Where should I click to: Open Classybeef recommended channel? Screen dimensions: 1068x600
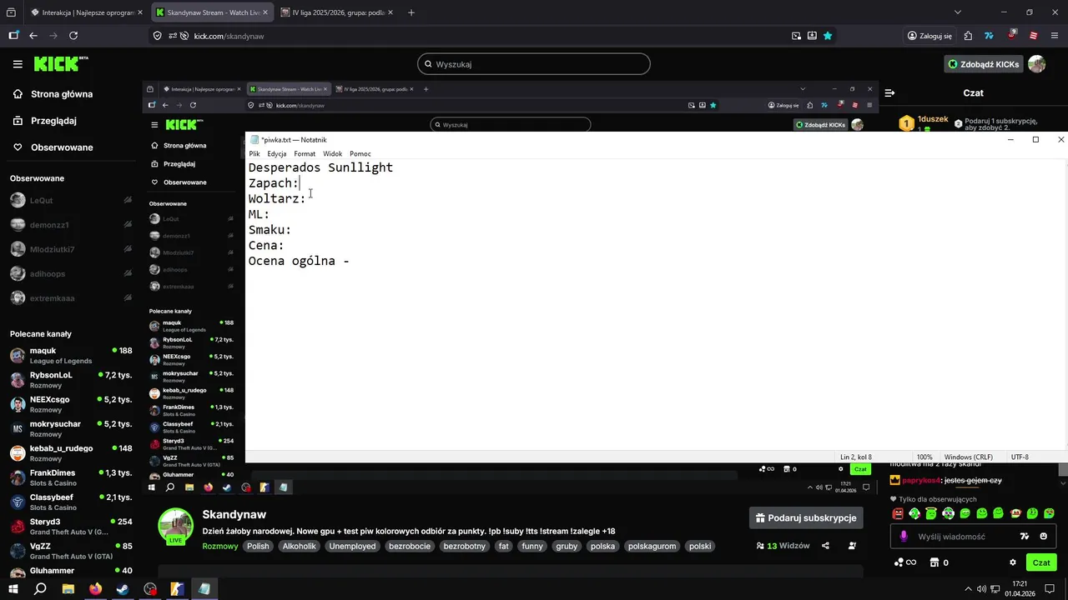click(71, 502)
